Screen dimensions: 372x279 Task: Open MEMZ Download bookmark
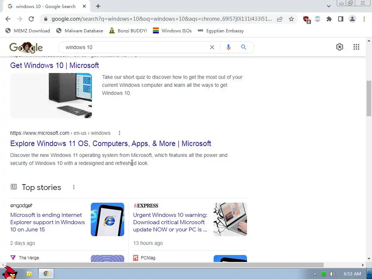28,31
